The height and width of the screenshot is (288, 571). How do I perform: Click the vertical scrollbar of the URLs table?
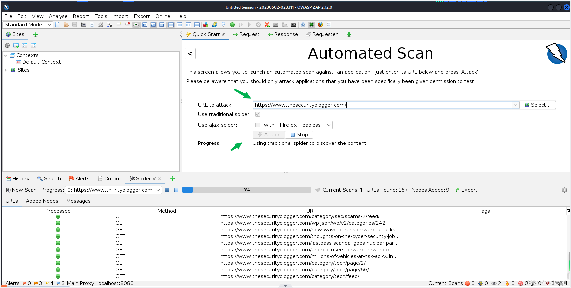569,247
